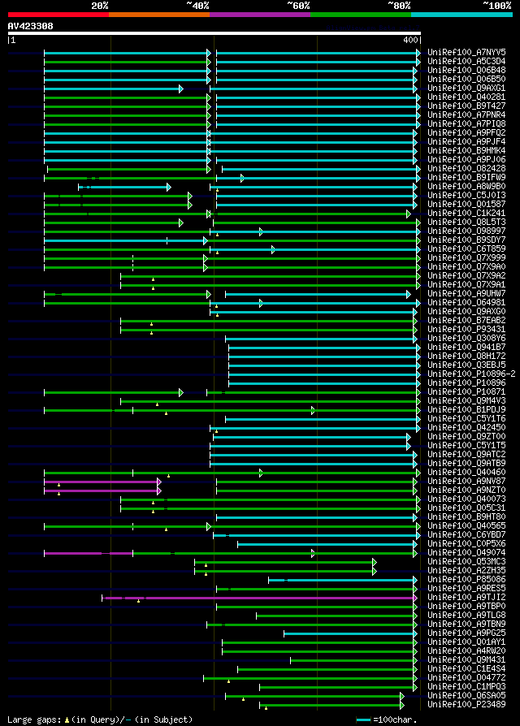Image resolution: width=520 pixels, height=726 pixels.
Task: Select the query name AV423308
Action: pyautogui.click(x=31, y=26)
